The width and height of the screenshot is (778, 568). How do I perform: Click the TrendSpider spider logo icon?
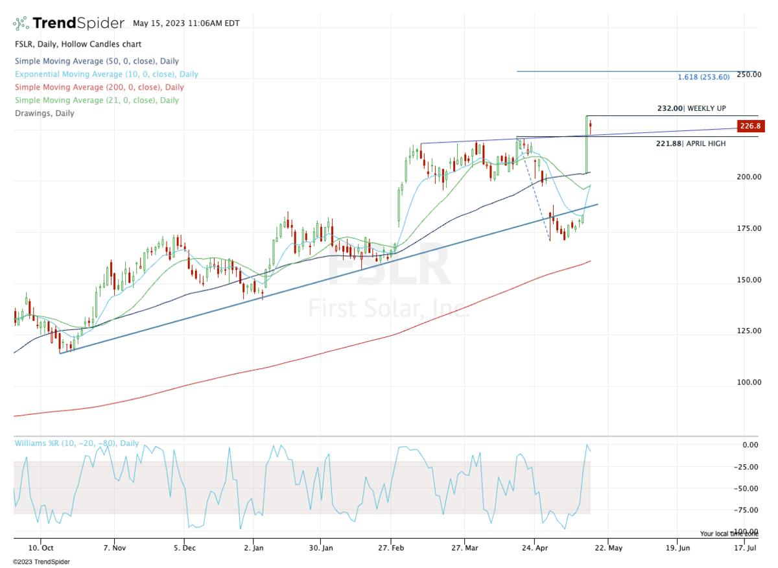(x=21, y=24)
